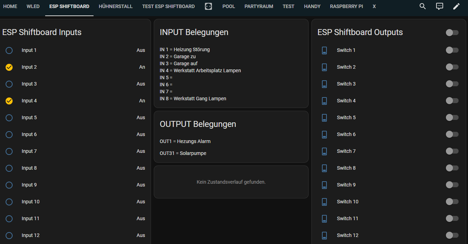The image size is (468, 244).
Task: Click the Switch 9 entity name
Action: (x=346, y=185)
